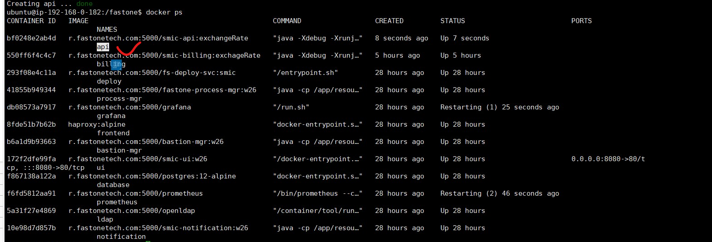The height and width of the screenshot is (242, 712).
Task: Select container ID 8fde51b7b62b
Action: point(31,124)
